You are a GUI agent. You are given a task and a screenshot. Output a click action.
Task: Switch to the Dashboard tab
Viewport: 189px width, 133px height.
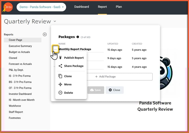coord(82,7)
